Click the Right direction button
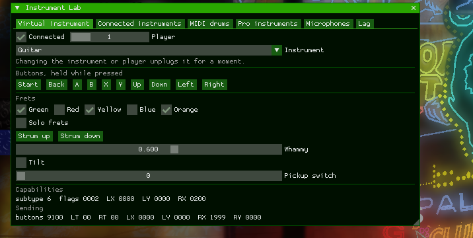 [x=214, y=85]
